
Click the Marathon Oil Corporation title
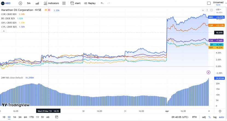pos(21,10)
